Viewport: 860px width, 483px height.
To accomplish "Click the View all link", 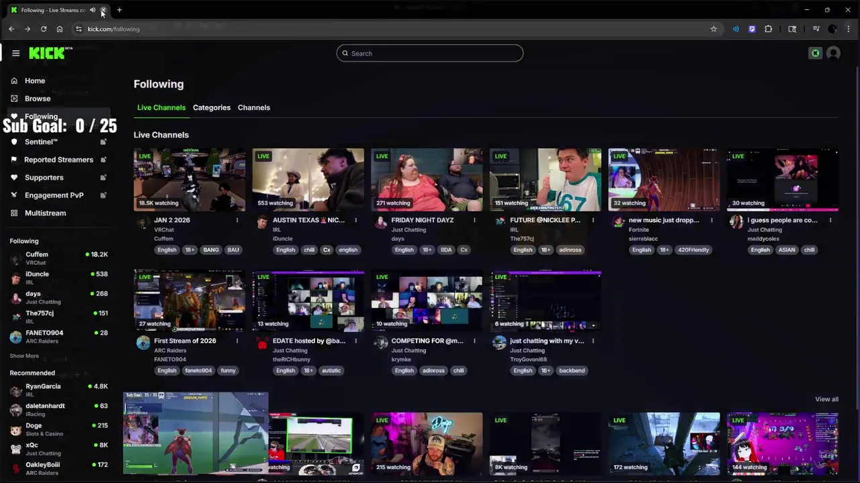I will tap(826, 399).
